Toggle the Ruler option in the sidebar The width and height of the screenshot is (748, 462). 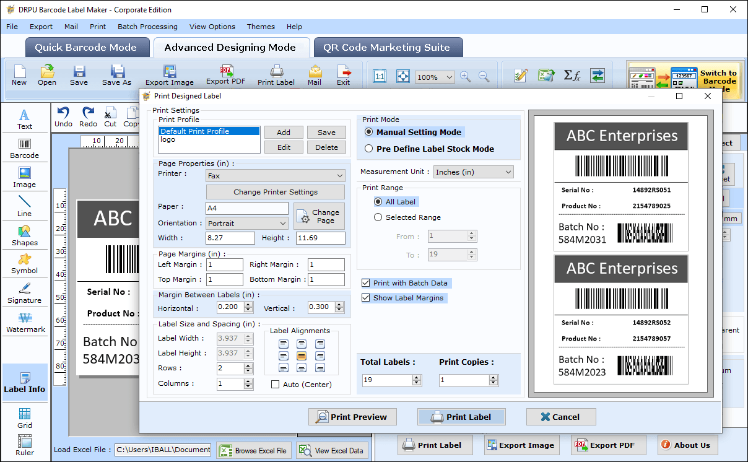(x=25, y=445)
